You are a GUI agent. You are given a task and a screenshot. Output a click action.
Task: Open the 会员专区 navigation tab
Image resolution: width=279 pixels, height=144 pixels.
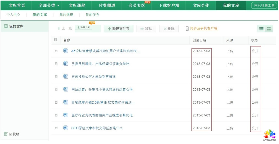tap(137, 5)
